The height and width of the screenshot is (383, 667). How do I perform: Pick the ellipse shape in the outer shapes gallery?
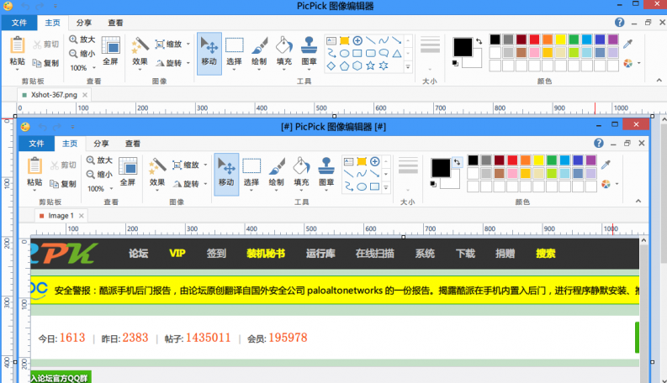[x=345, y=53]
